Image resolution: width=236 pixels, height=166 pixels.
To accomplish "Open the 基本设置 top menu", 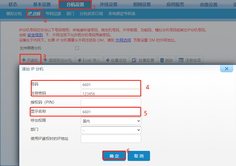I will pos(42,5).
